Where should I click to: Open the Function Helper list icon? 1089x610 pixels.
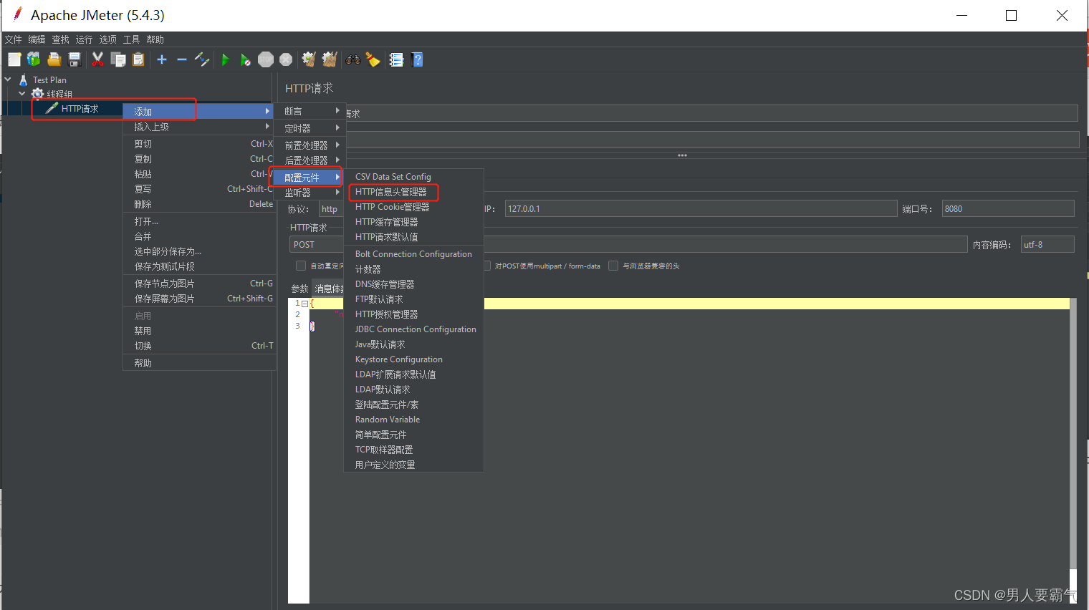(396, 59)
